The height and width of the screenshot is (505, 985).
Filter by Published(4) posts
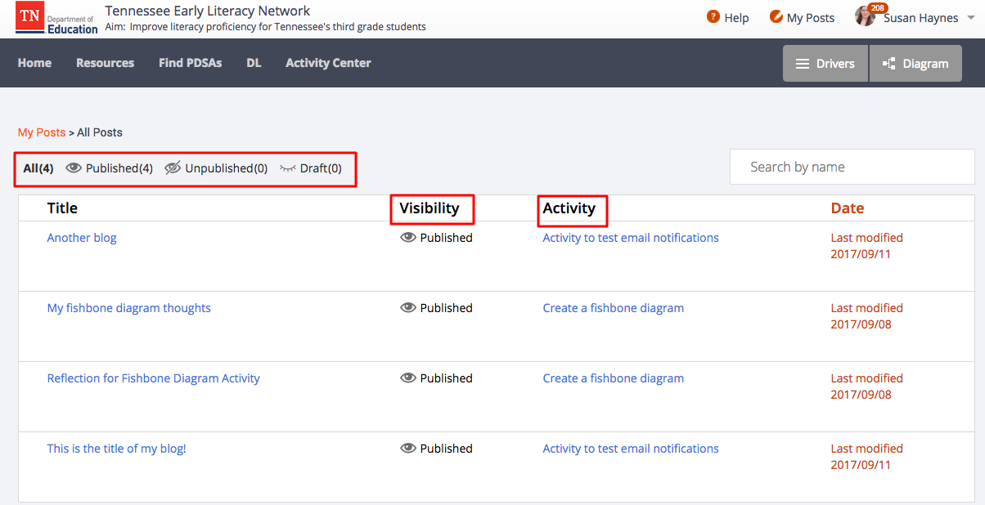pos(110,168)
